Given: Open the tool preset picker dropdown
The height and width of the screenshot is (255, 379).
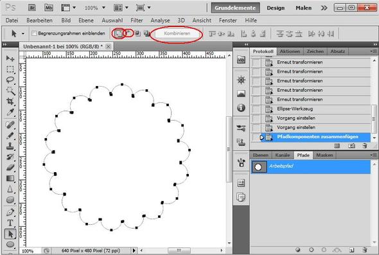Looking at the screenshot, I should tap(22, 33).
